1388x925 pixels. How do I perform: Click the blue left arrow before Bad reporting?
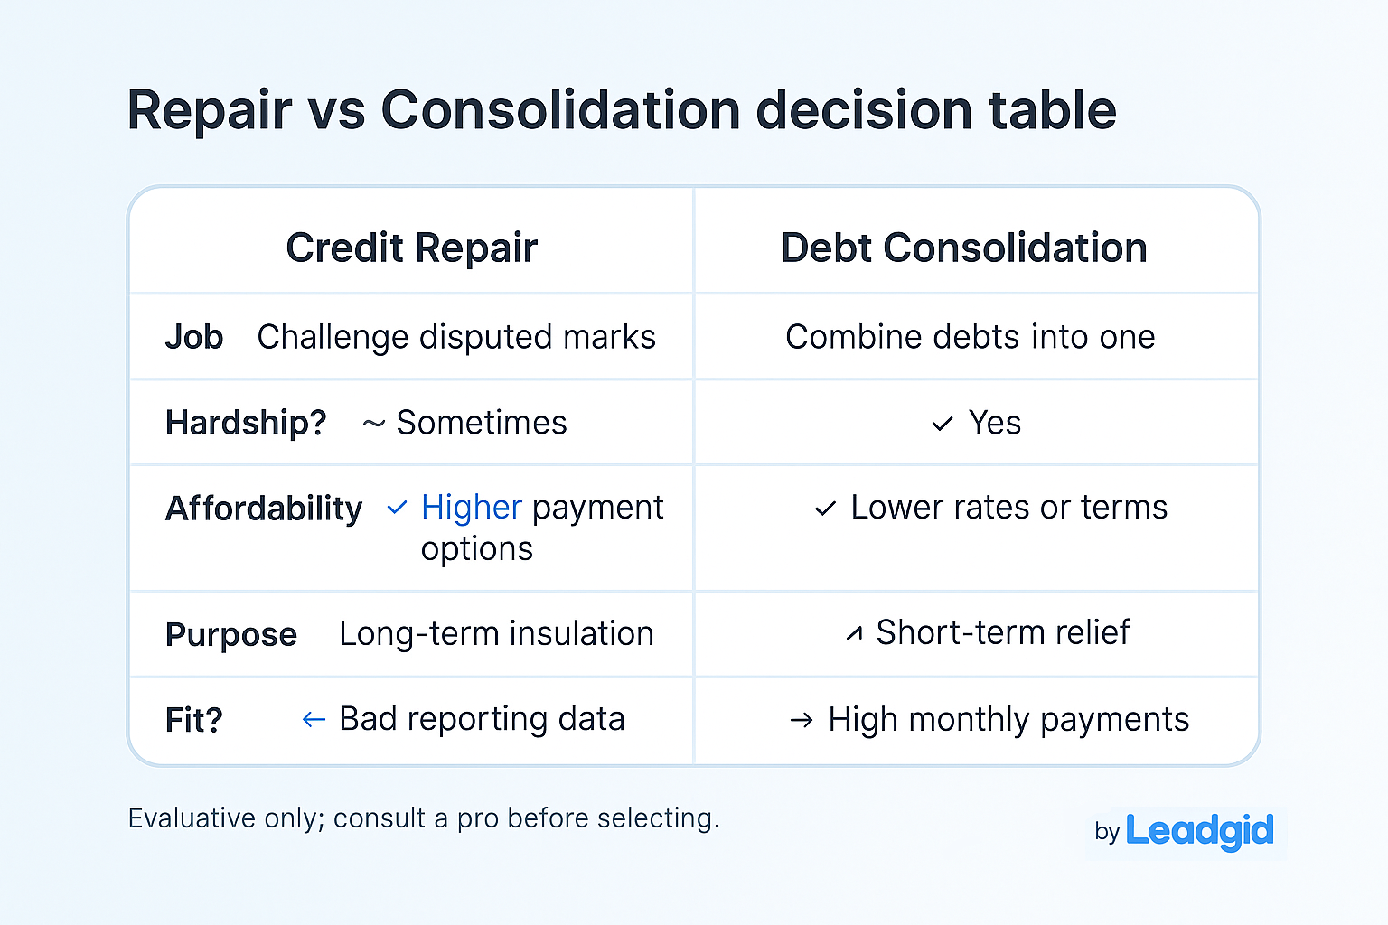(314, 720)
